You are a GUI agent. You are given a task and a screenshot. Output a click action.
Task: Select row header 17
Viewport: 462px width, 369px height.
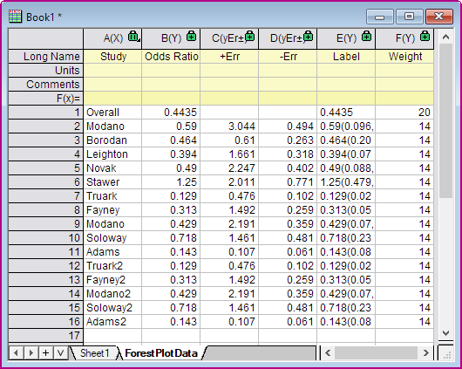tap(45, 336)
